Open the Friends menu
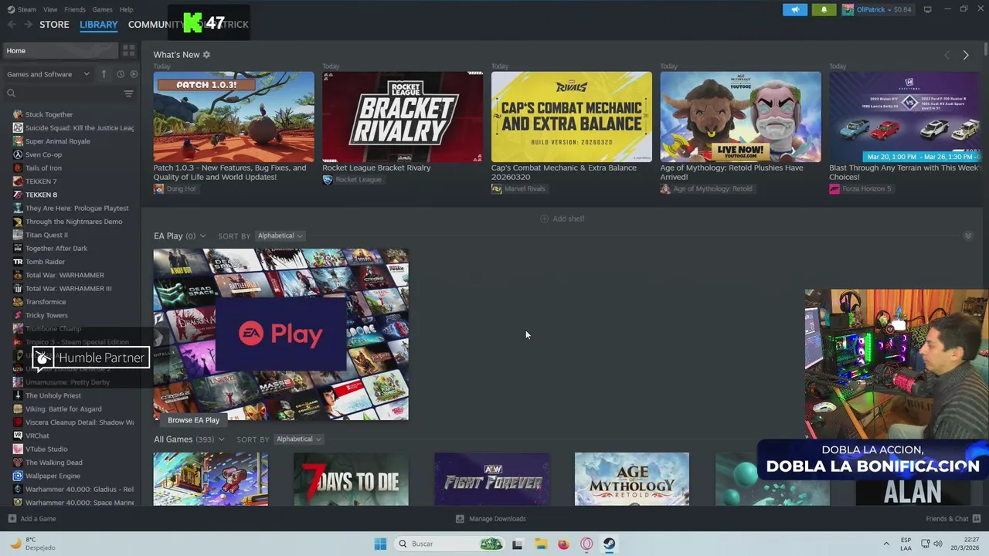The height and width of the screenshot is (556, 989). click(x=75, y=9)
